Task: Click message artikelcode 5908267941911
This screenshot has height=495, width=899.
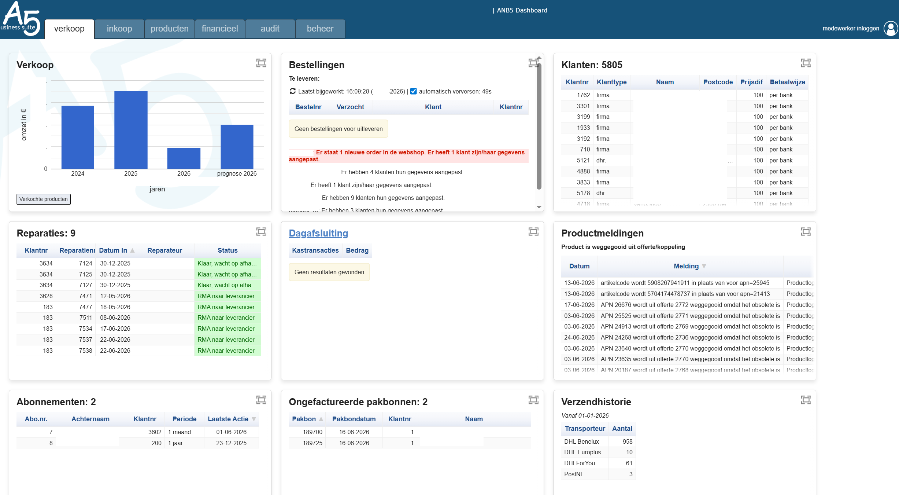Action: [x=685, y=283]
